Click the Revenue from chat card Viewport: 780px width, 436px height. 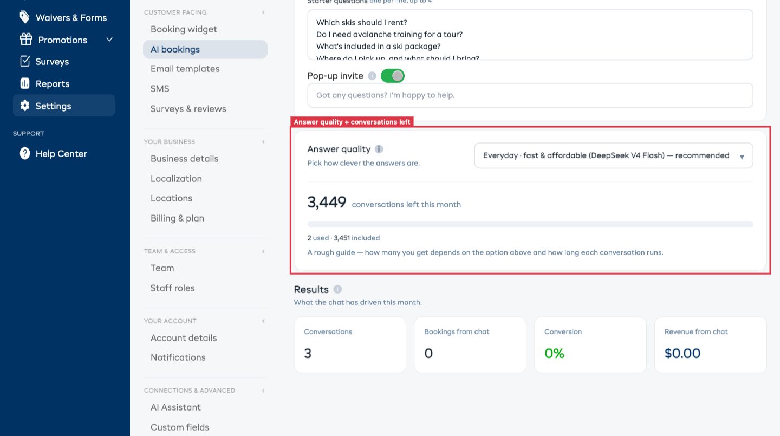pos(711,345)
